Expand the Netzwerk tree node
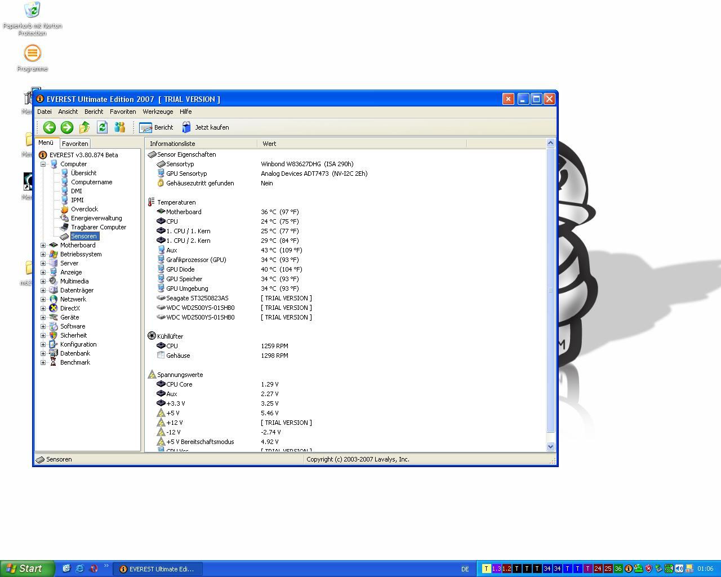 coord(43,299)
